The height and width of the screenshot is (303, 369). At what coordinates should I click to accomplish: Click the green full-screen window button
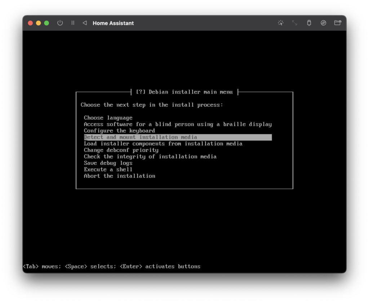[46, 23]
